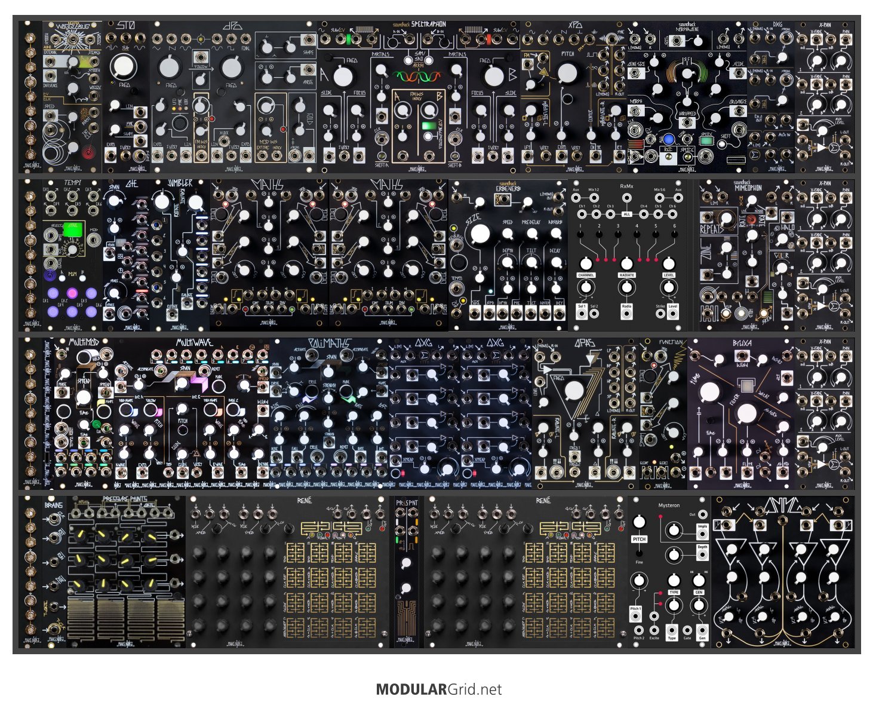The width and height of the screenshot is (879, 702).
Task: Click the ALL label on RxMx
Action: point(626,214)
